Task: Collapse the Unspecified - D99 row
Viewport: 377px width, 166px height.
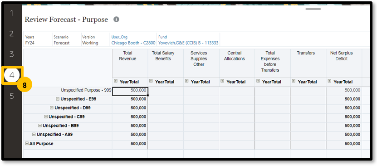Action: 52,108
